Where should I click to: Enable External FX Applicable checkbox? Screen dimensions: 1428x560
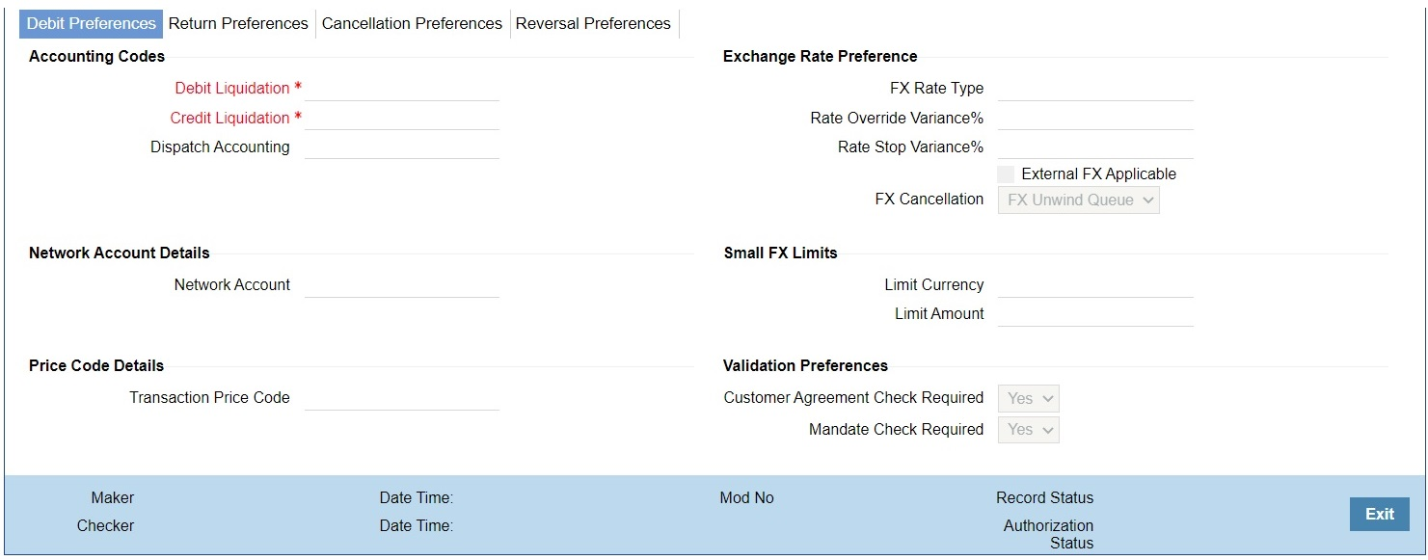click(x=1007, y=174)
